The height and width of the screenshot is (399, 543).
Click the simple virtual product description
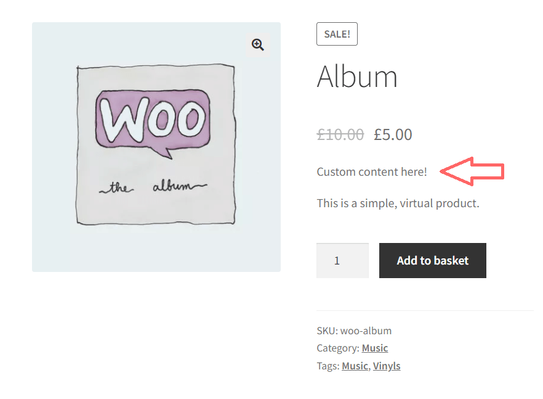pyautogui.click(x=398, y=202)
